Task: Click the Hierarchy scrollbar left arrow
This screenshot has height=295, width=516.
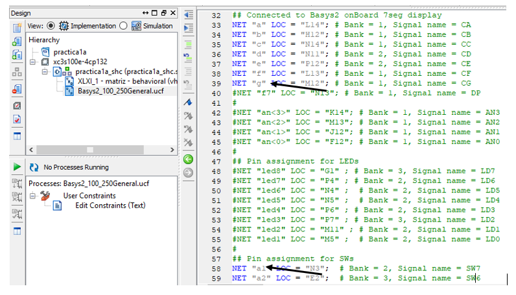Action: click(31, 150)
